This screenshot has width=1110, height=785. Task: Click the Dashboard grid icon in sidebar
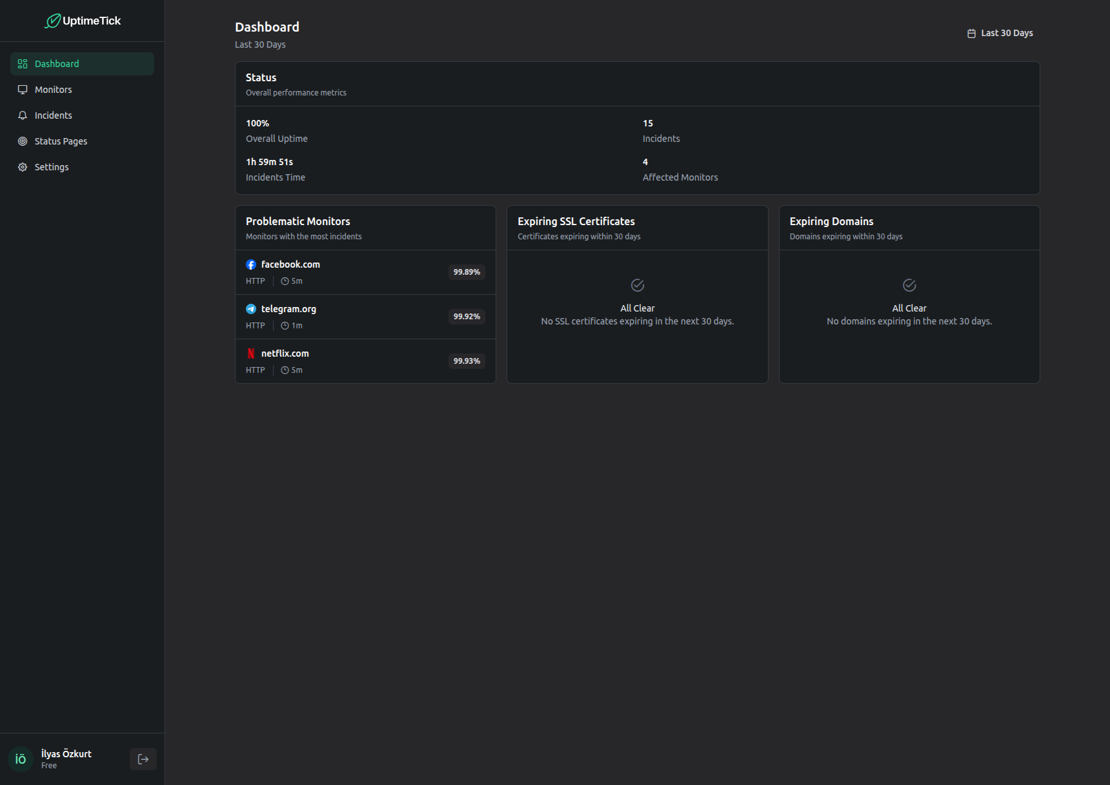click(23, 64)
